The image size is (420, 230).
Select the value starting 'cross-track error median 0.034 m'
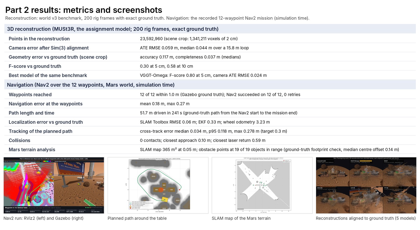(x=213, y=131)
